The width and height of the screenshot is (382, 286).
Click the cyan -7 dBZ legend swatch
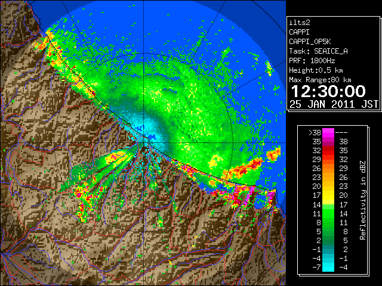tap(328, 267)
